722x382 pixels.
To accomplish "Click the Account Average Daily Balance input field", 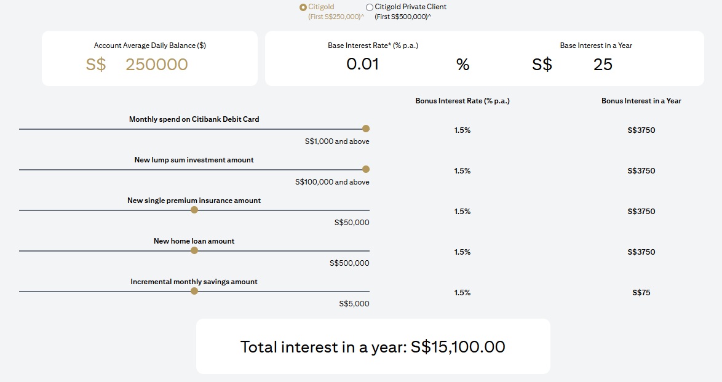I will pyautogui.click(x=157, y=63).
